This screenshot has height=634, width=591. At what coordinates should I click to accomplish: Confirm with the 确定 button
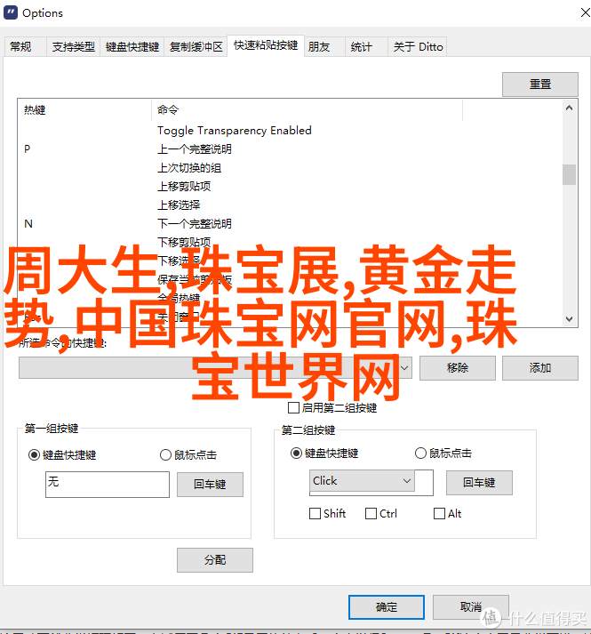click(387, 607)
